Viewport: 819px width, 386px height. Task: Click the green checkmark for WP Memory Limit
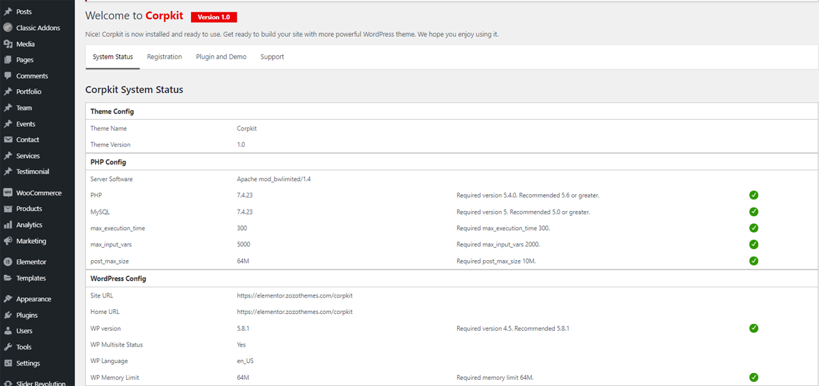[x=753, y=377]
